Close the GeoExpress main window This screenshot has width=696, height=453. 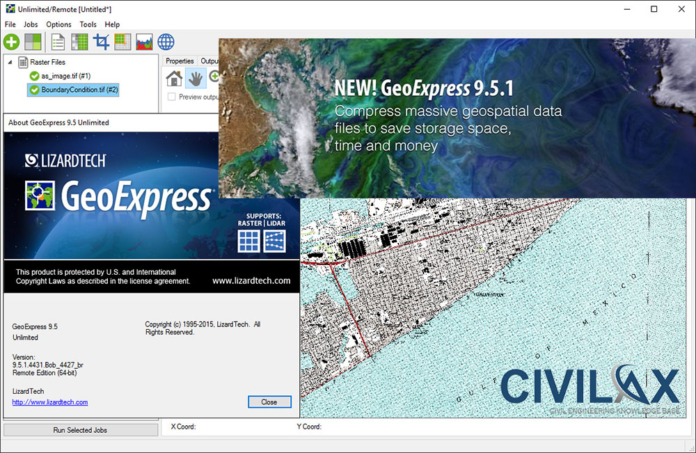pos(681,9)
